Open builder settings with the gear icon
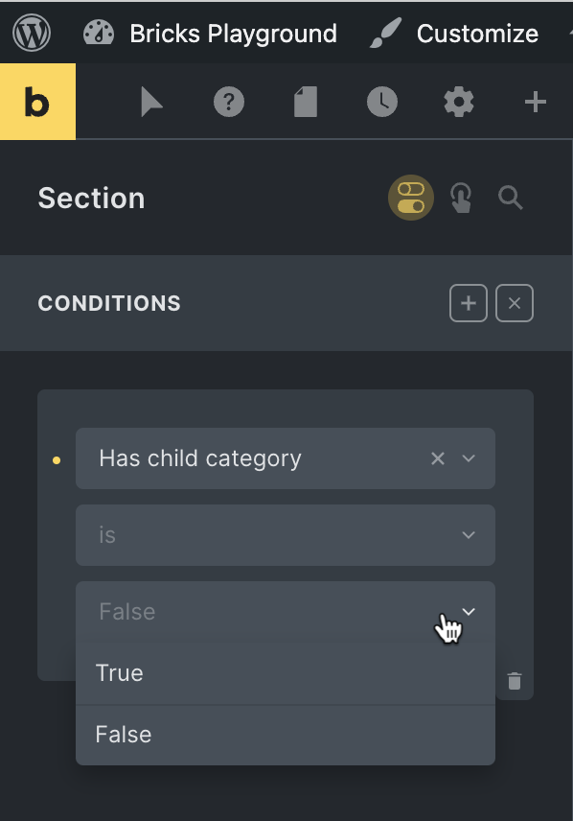 (x=458, y=101)
